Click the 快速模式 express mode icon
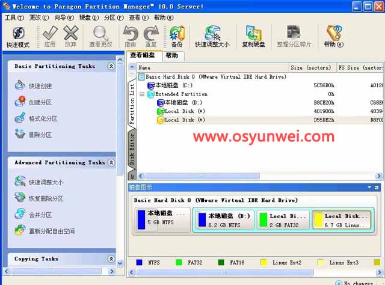Screen dimensions: 385x285 [19, 33]
